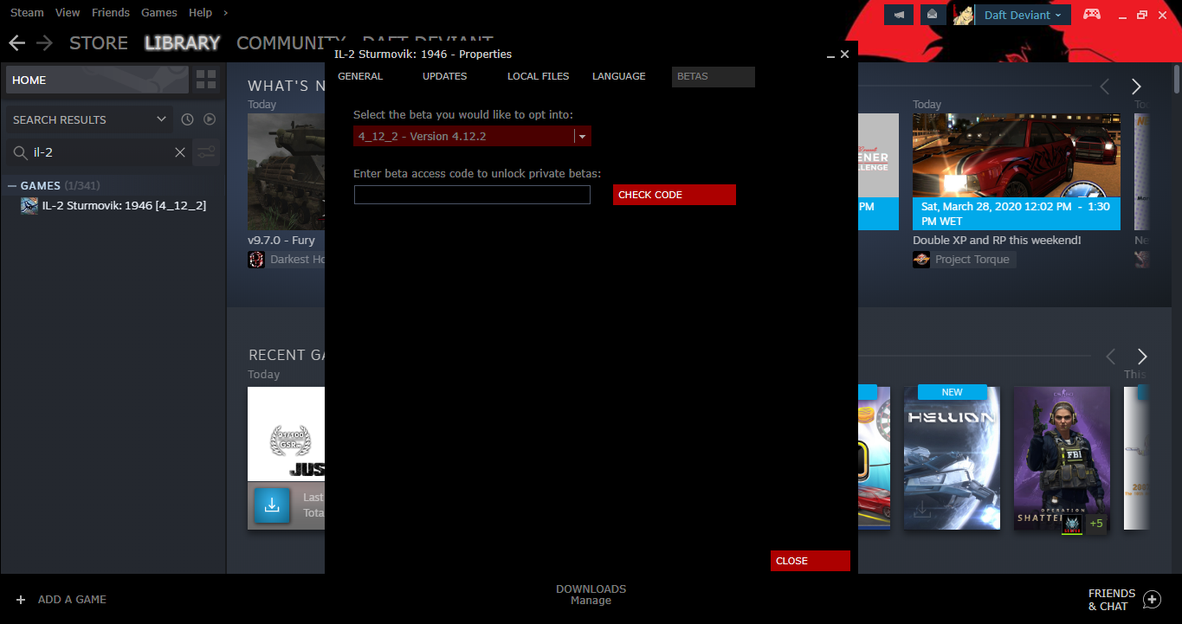Select the Betas tab
1182x624 pixels.
click(714, 76)
